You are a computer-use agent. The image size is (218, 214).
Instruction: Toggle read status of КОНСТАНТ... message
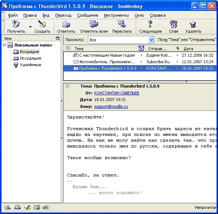(x=177, y=68)
